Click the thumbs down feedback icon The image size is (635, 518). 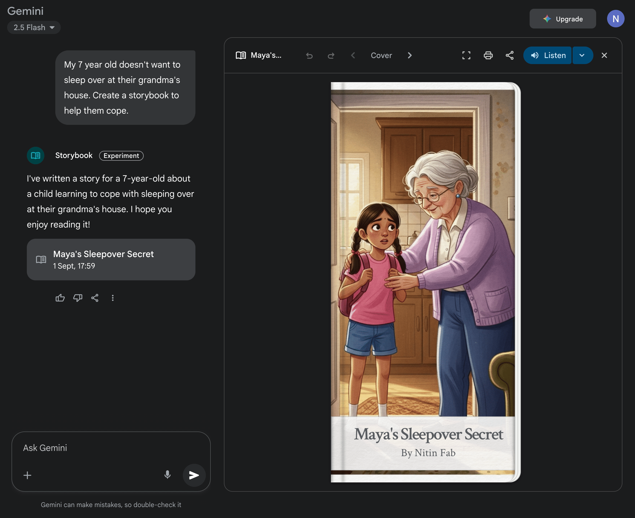point(77,298)
